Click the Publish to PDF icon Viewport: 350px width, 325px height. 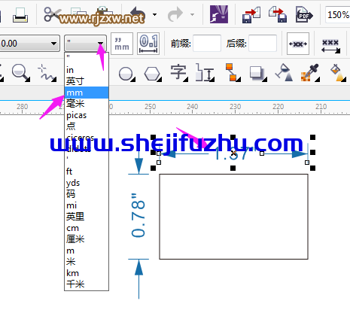[304, 15]
